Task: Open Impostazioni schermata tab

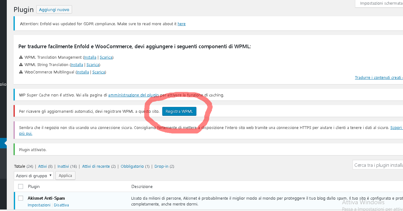Action: click(x=379, y=3)
